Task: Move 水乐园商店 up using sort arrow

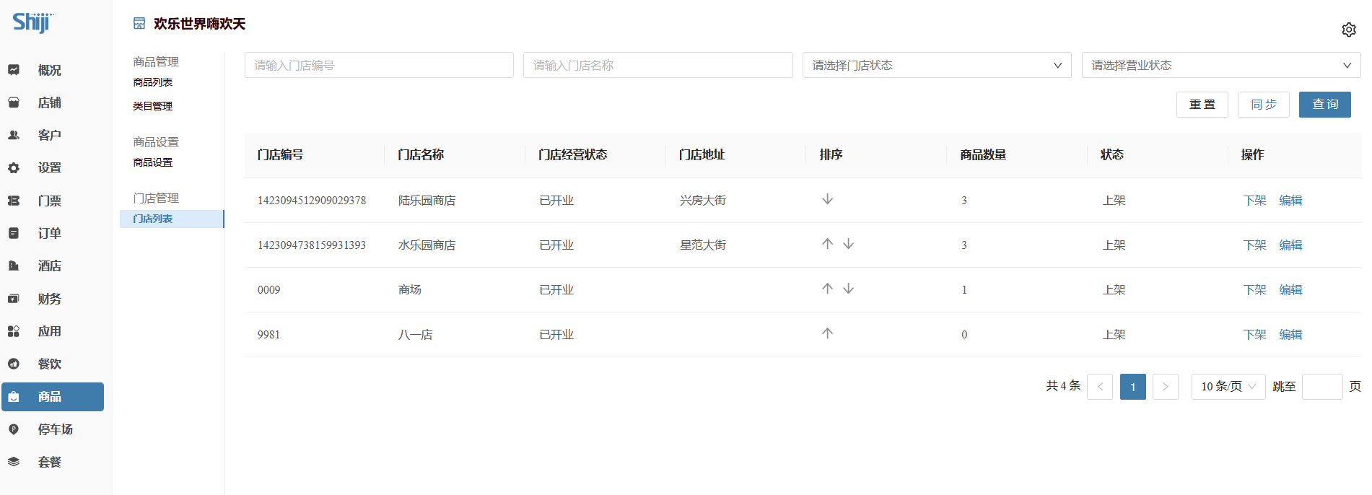Action: (x=827, y=244)
